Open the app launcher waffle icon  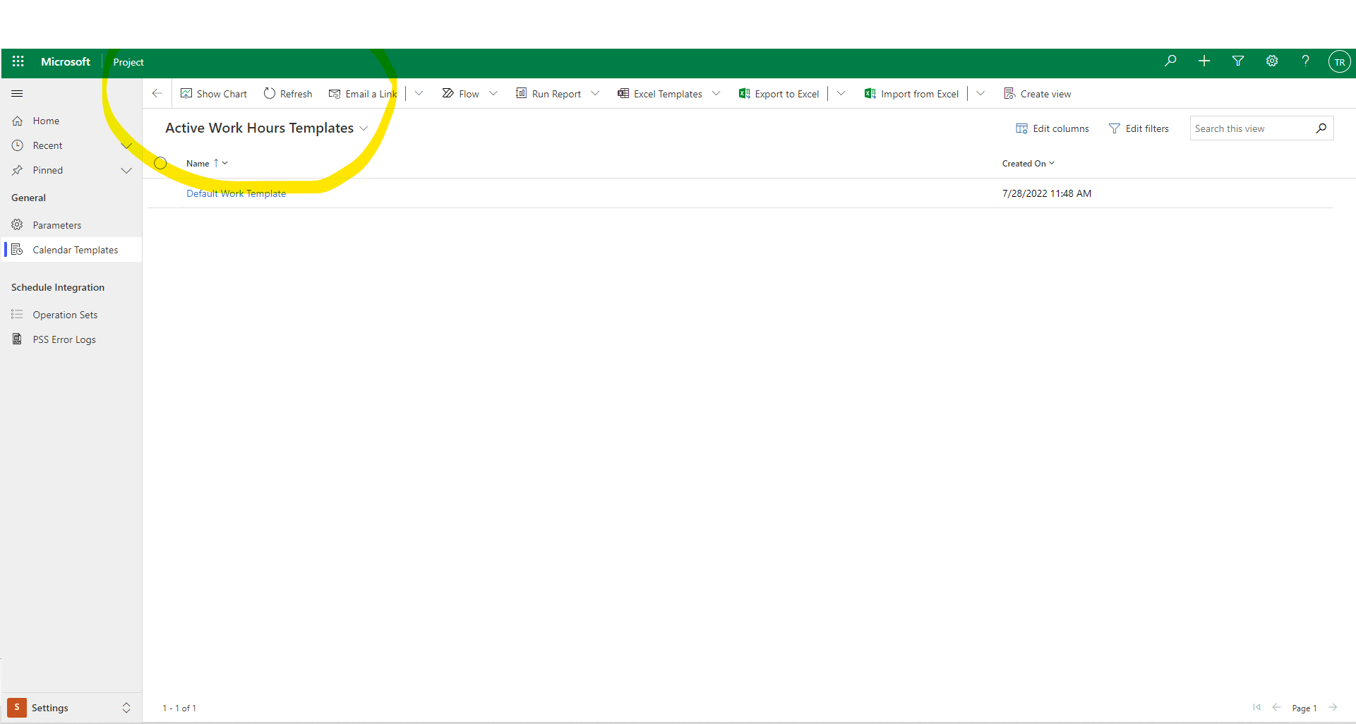click(18, 61)
